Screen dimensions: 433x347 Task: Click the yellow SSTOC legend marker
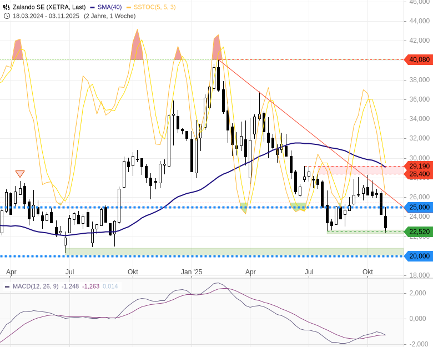click(129, 7)
